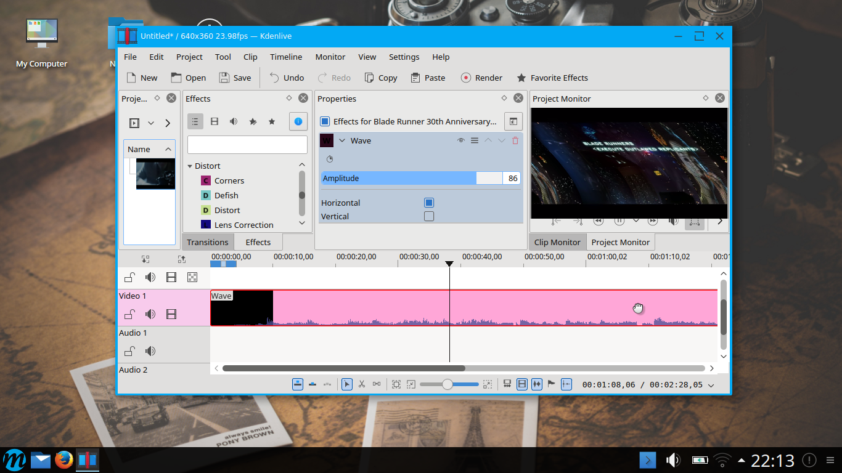Viewport: 842px width, 473px height.
Task: Switch to normal timeline edit mode
Action: [x=298, y=384]
